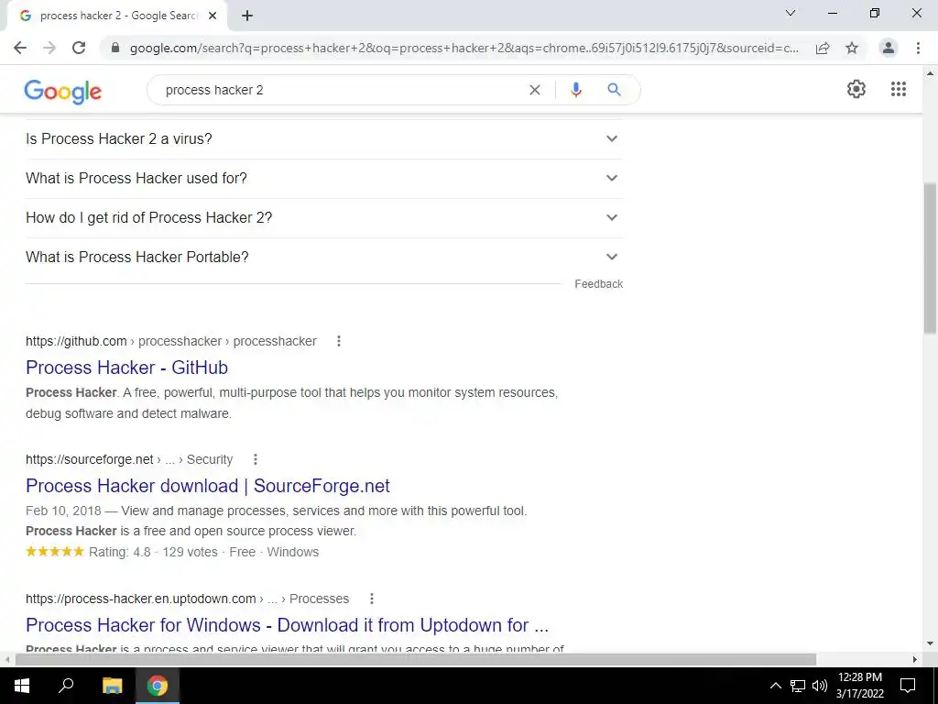Click the Feedback link
This screenshot has width=938, height=704.
[x=599, y=284]
